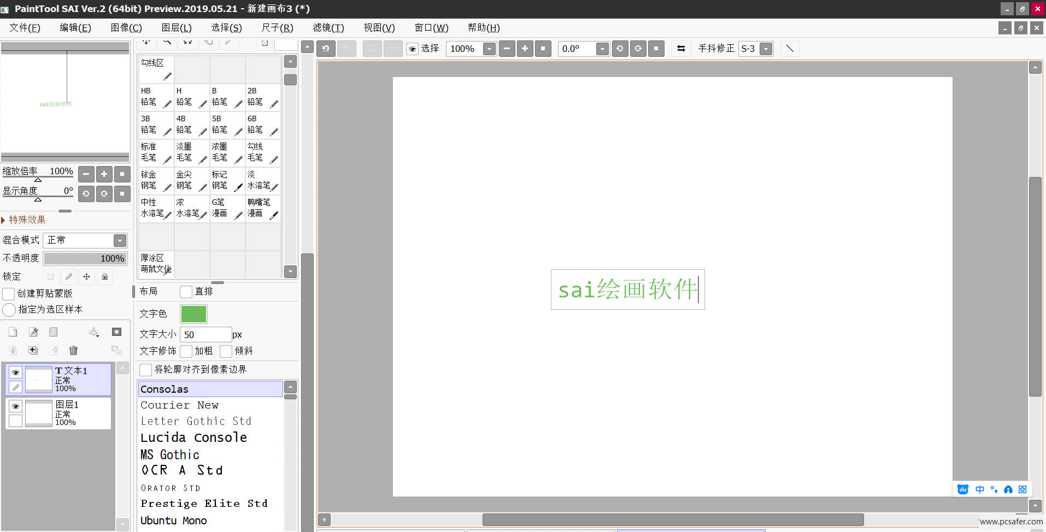Screen dimensions: 1046x532
Task: Select Prestige Elite Std font
Action: (x=210, y=504)
